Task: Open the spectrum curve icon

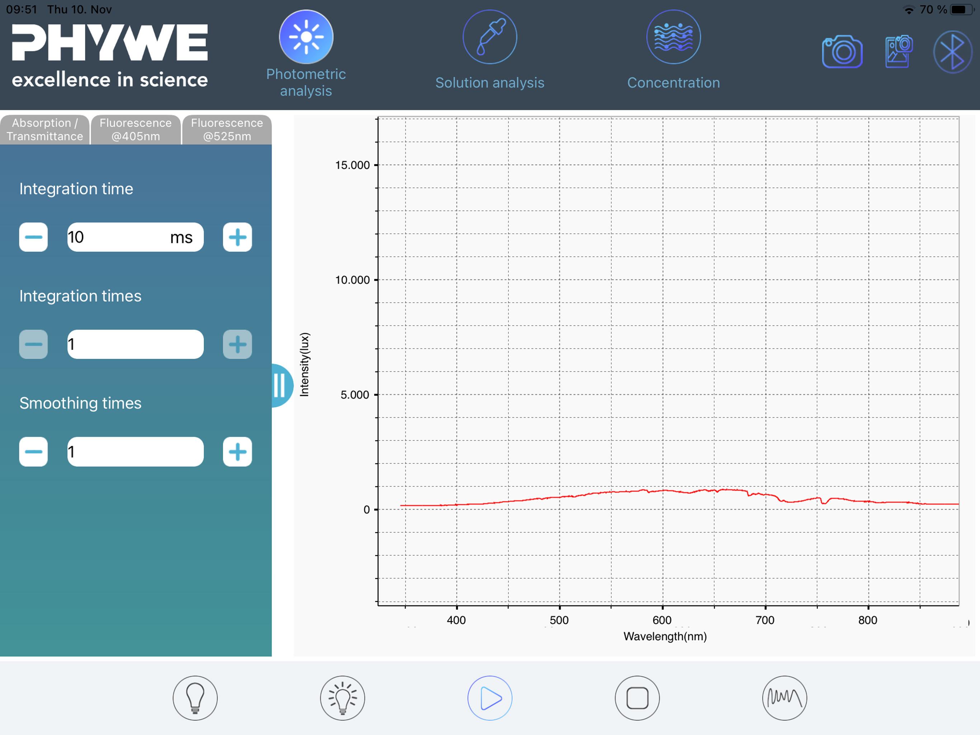Action: (784, 698)
